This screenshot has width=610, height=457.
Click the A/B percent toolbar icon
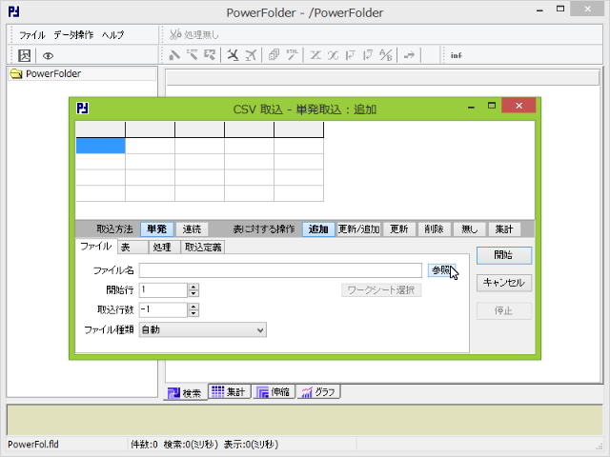pos(385,55)
